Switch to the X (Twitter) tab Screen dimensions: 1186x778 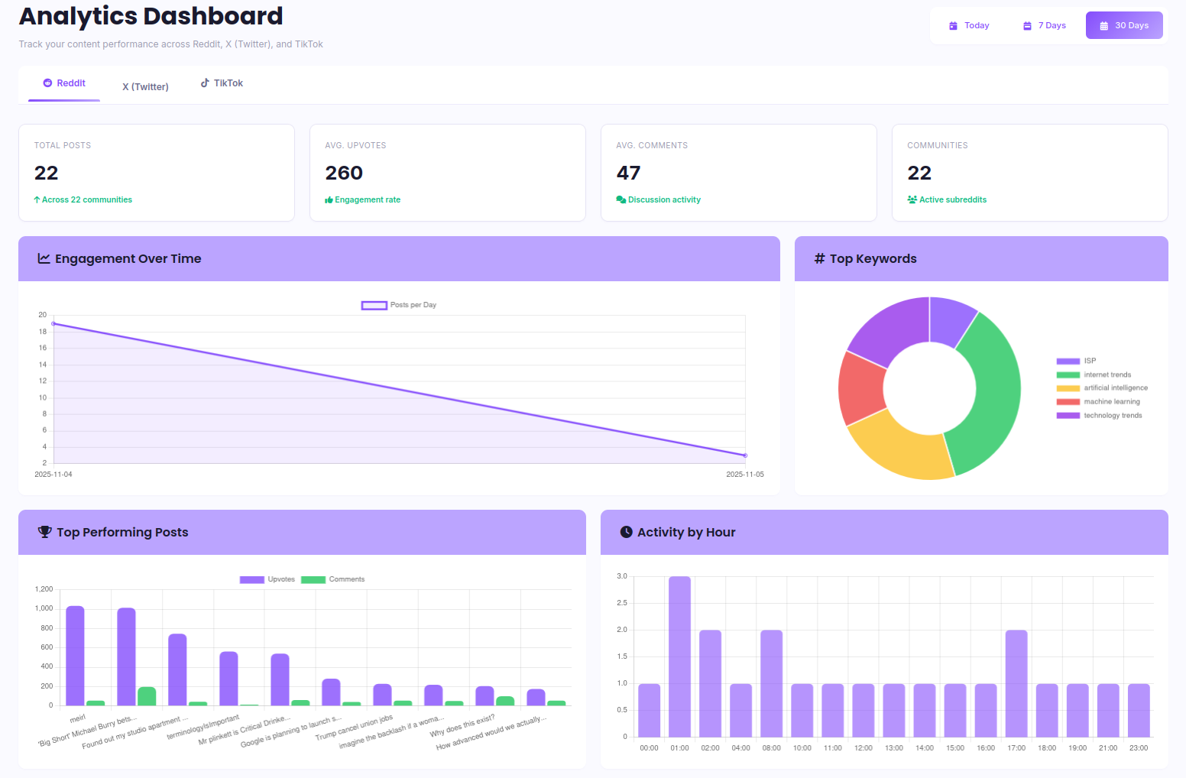pyautogui.click(x=145, y=86)
